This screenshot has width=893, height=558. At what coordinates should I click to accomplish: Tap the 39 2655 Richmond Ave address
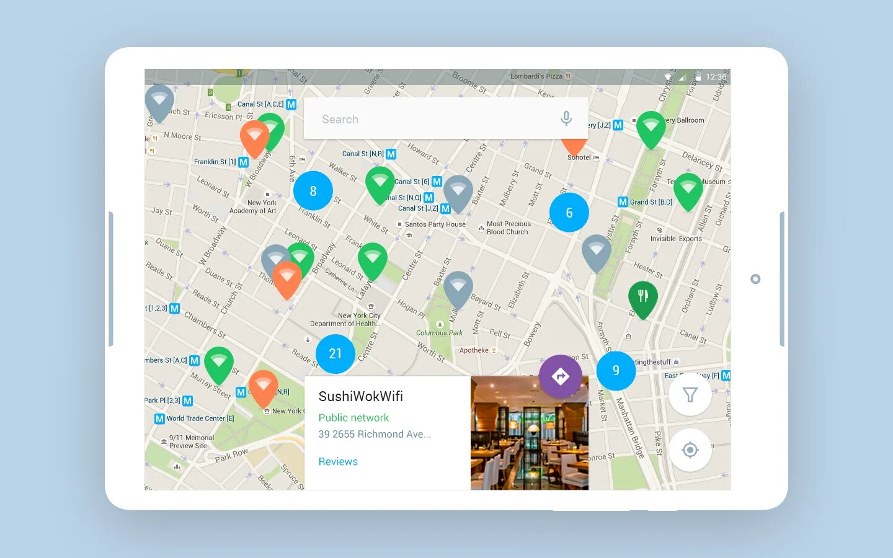[375, 434]
